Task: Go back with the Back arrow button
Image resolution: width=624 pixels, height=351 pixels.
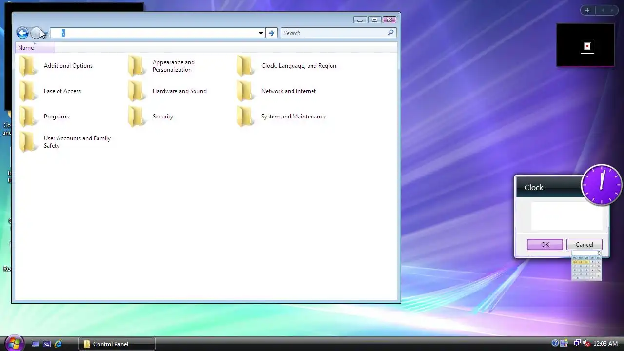Action: pyautogui.click(x=22, y=33)
